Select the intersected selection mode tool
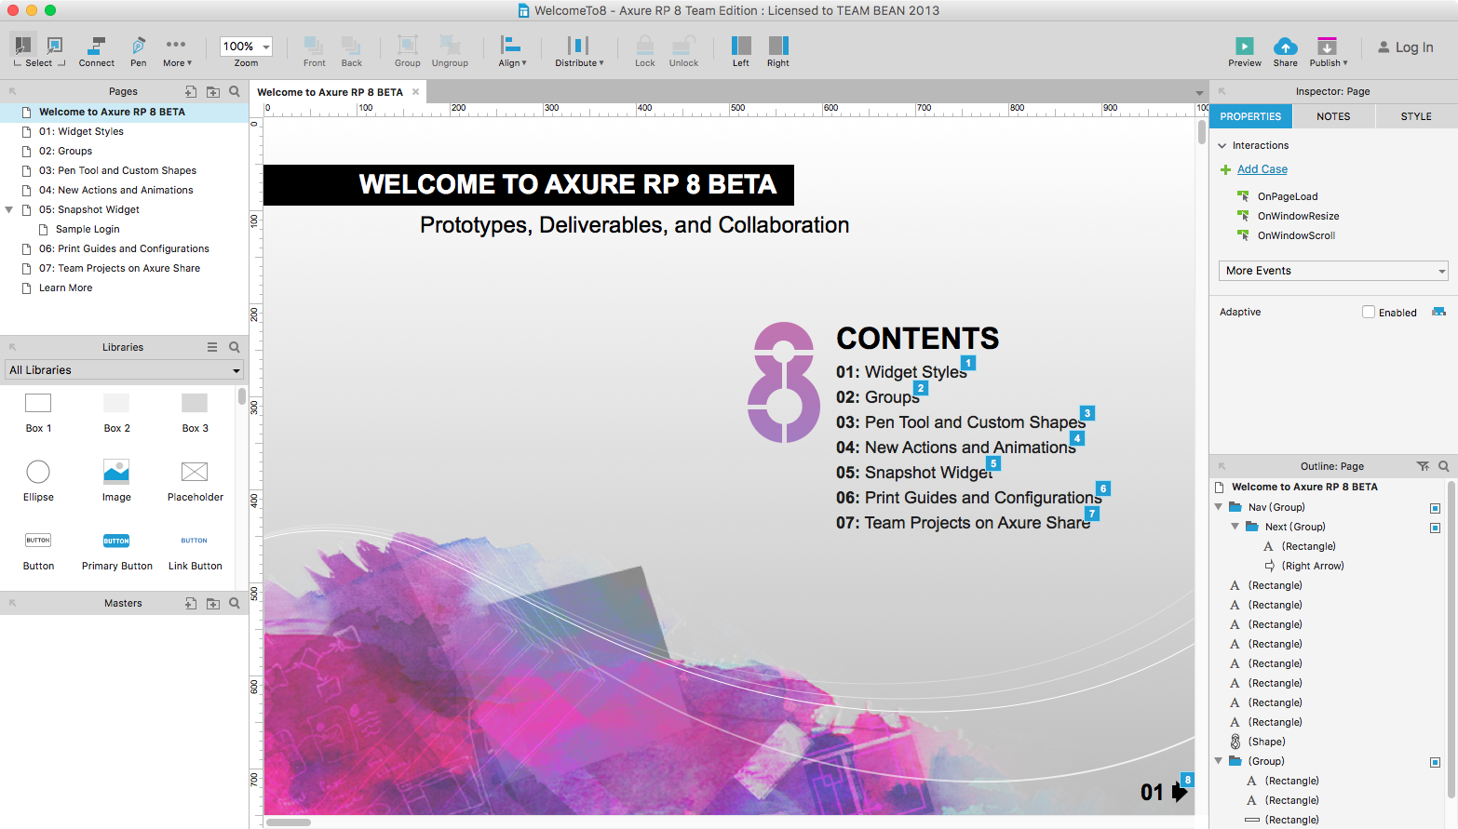 (23, 45)
